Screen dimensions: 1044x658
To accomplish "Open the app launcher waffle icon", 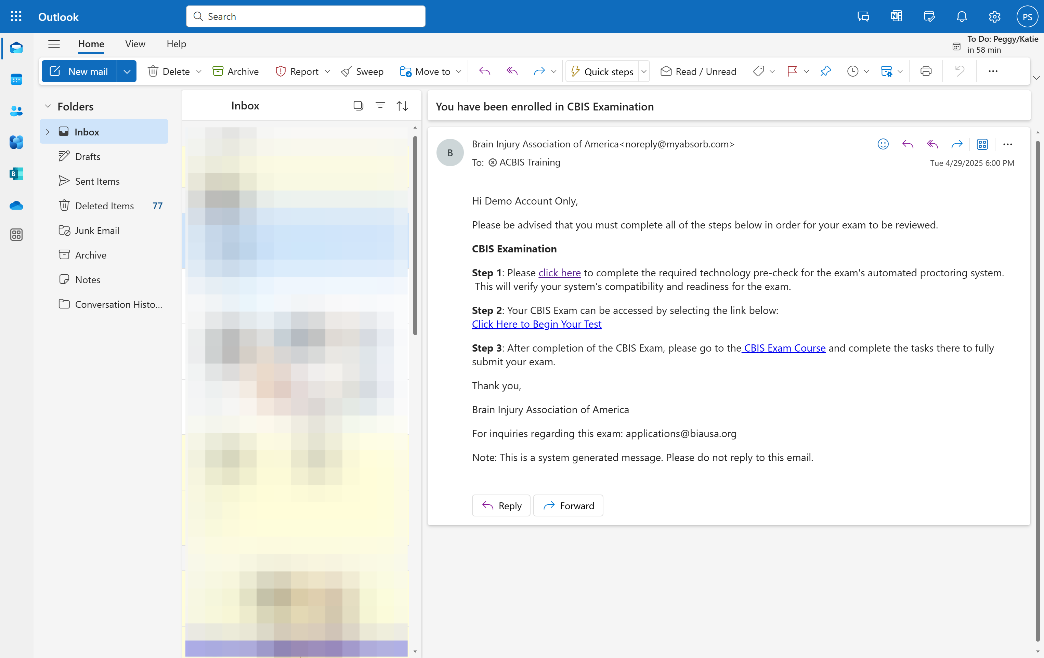I will (x=16, y=16).
